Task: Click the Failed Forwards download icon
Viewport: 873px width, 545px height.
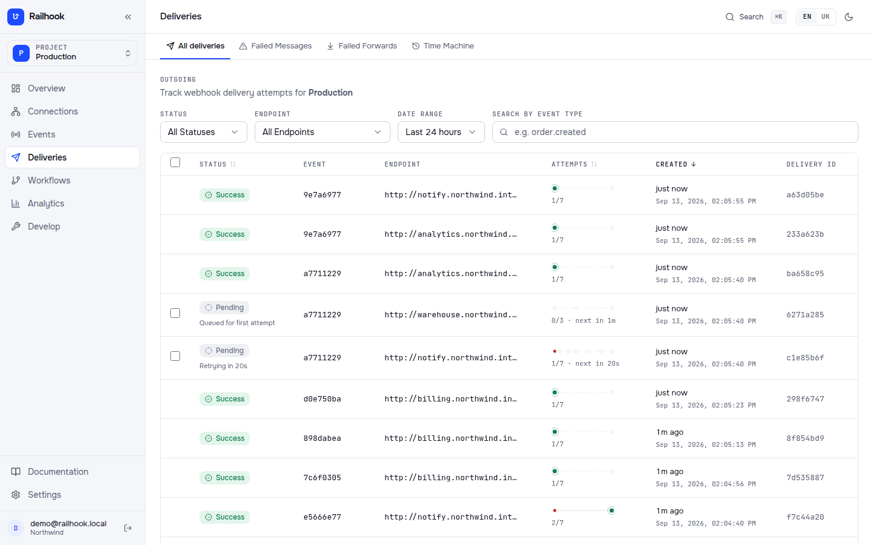Action: 330,46
